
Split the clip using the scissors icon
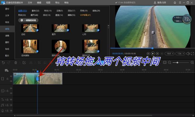(31, 63)
